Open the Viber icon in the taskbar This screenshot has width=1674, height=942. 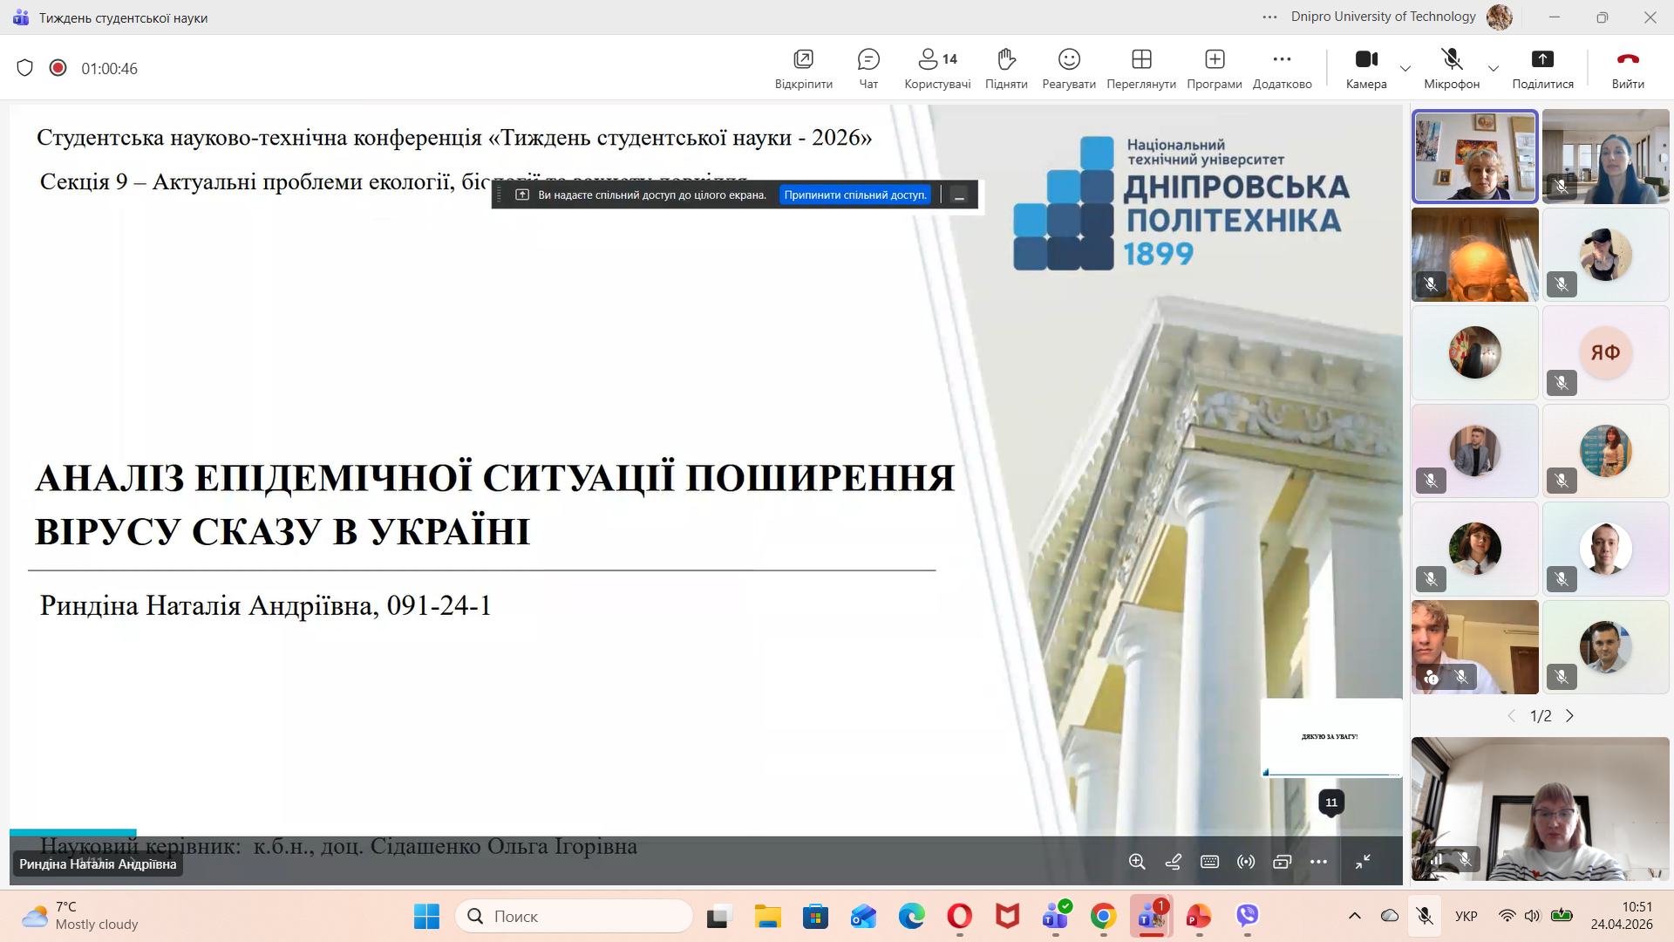pos(1247,916)
